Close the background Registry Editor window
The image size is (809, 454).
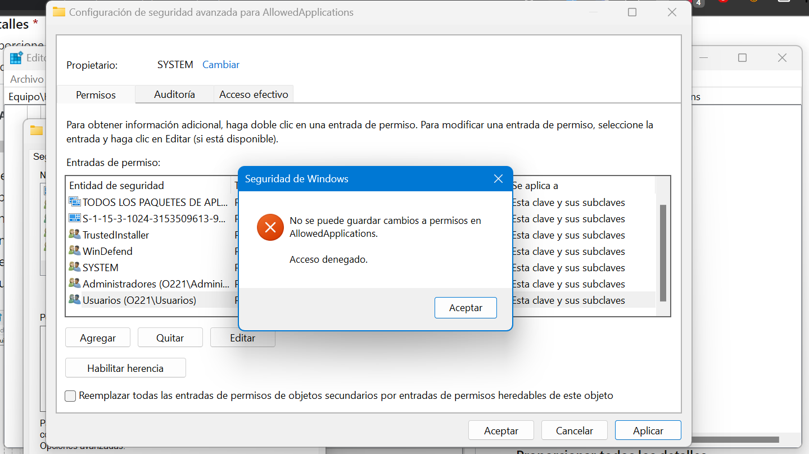(782, 57)
